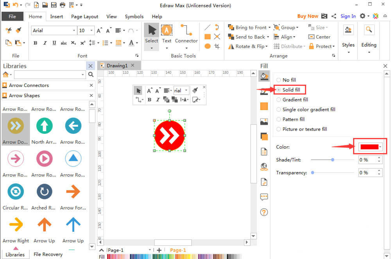Select Single color gradient fill option
391x259 pixels.
pos(306,110)
